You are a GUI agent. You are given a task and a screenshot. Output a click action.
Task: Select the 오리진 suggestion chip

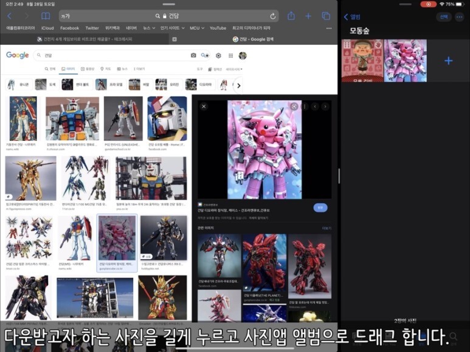(x=168, y=84)
